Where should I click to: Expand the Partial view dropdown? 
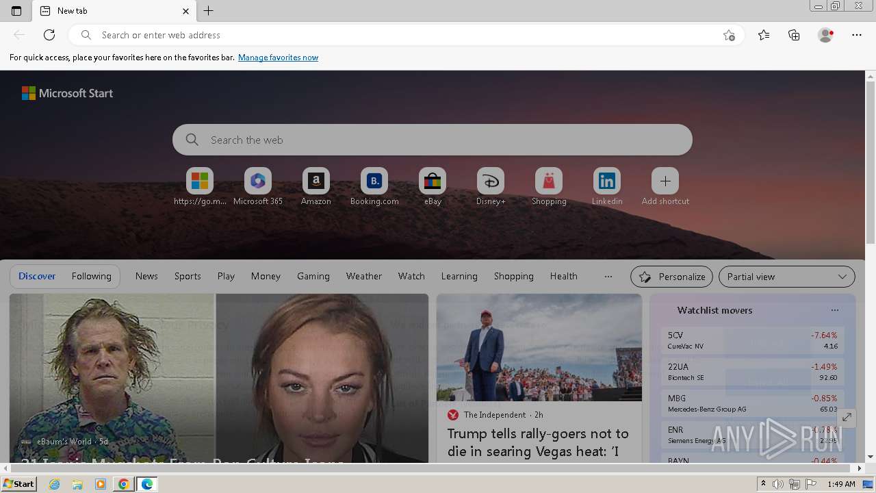(787, 277)
